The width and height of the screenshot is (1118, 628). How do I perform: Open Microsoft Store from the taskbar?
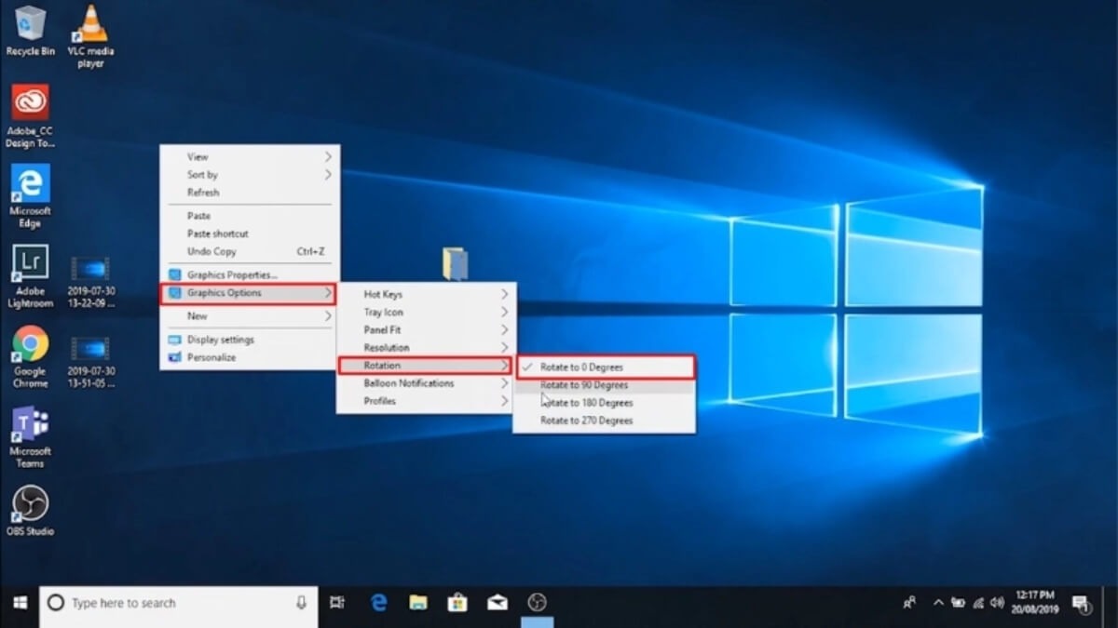(x=457, y=603)
